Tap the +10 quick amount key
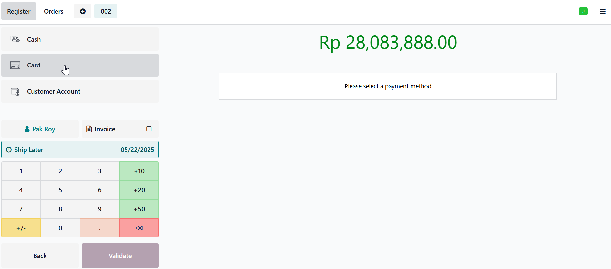 click(139, 171)
